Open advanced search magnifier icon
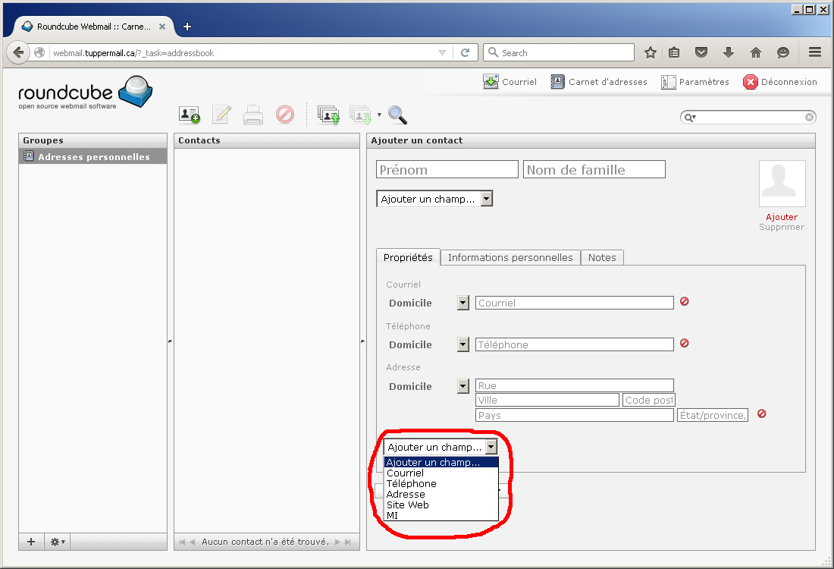The image size is (834, 569). (397, 115)
